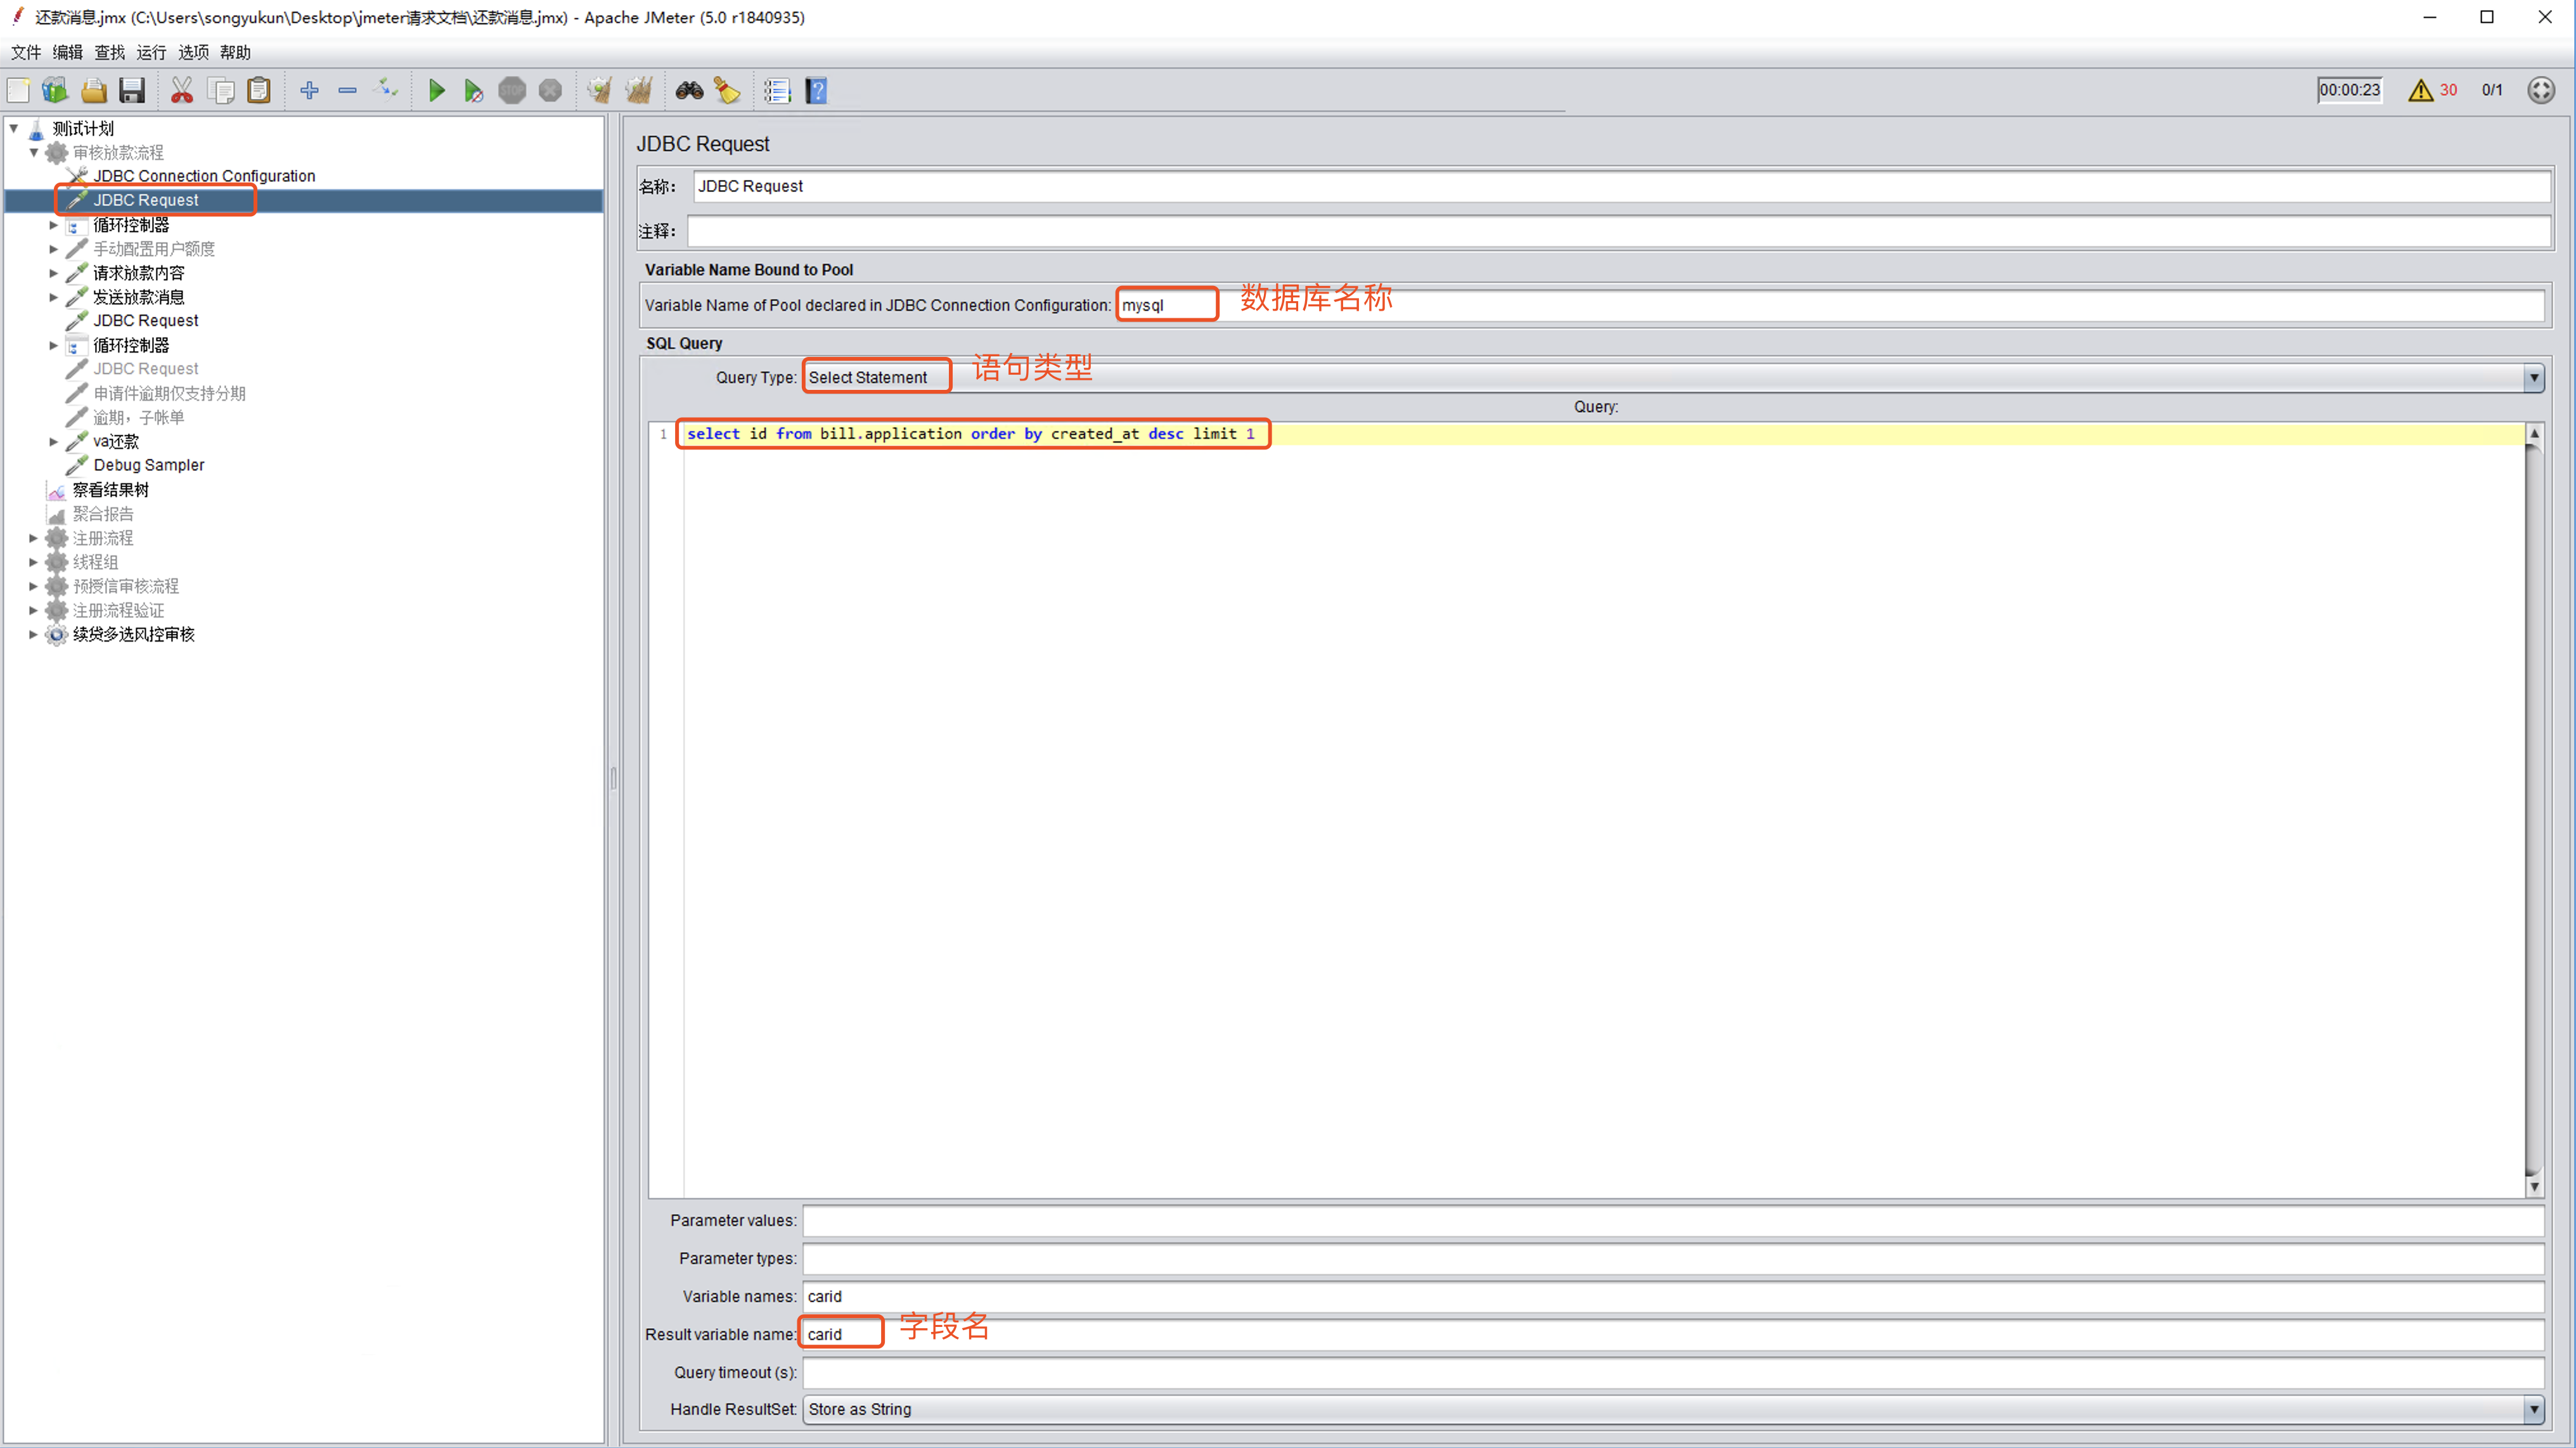Expand the 发送放款消息 node
Screen dimensions: 2576x1448
(54, 297)
